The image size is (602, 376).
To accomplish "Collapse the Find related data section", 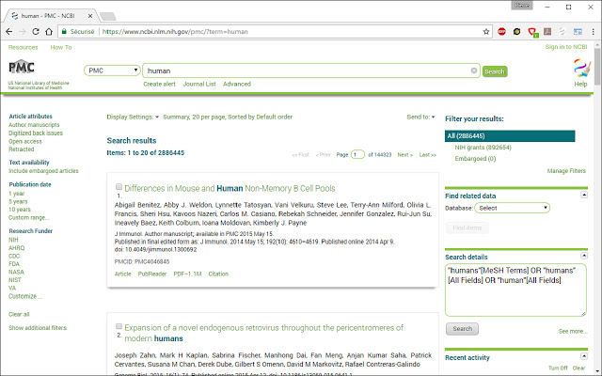I will coord(584,195).
